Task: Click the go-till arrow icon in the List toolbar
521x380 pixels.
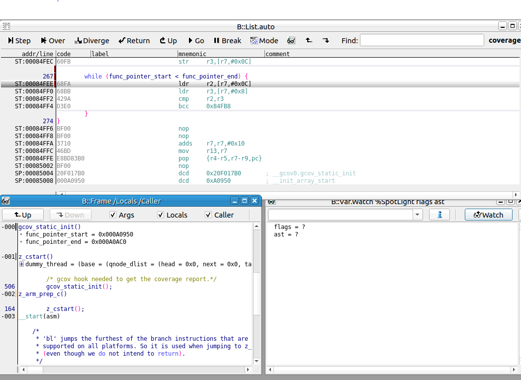Action: coord(326,40)
